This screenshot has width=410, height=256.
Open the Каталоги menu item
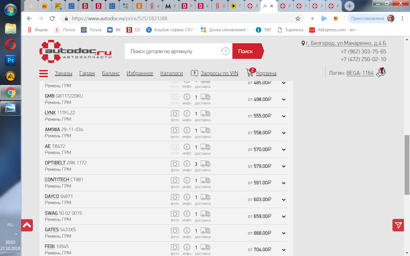click(172, 73)
